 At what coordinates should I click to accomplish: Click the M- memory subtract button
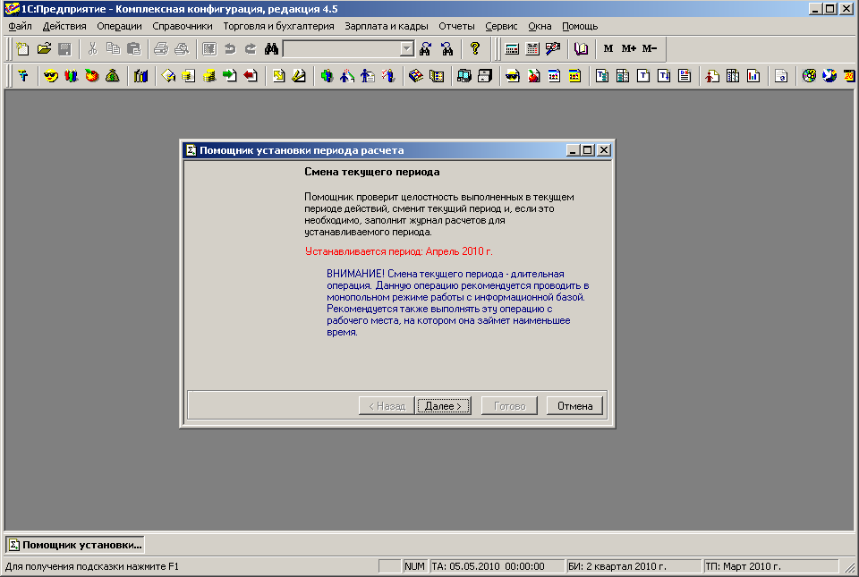click(x=650, y=48)
